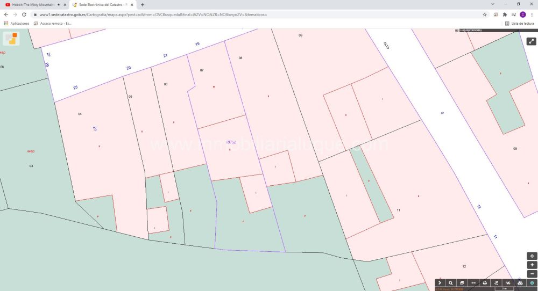The width and height of the screenshot is (538, 291).
Task: Open the Lista de lectura panel
Action: tap(519, 24)
